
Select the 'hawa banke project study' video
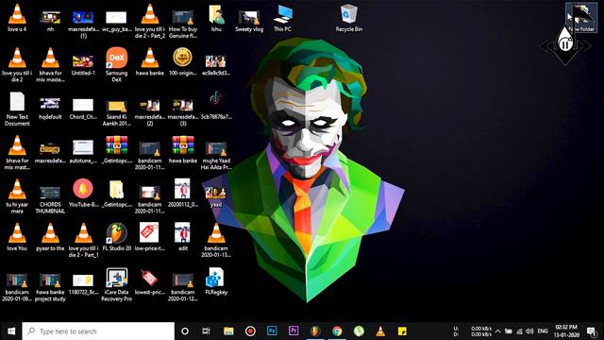pyautogui.click(x=50, y=280)
